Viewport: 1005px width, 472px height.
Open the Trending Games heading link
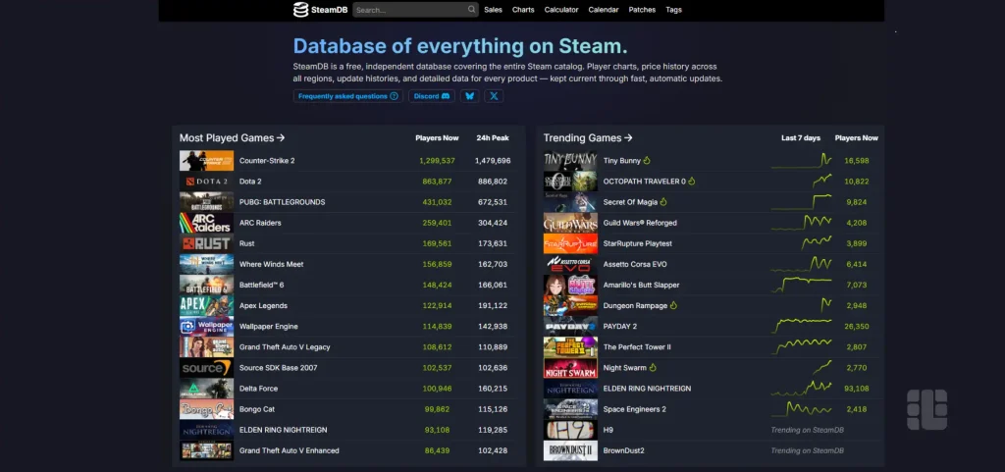pyautogui.click(x=588, y=137)
